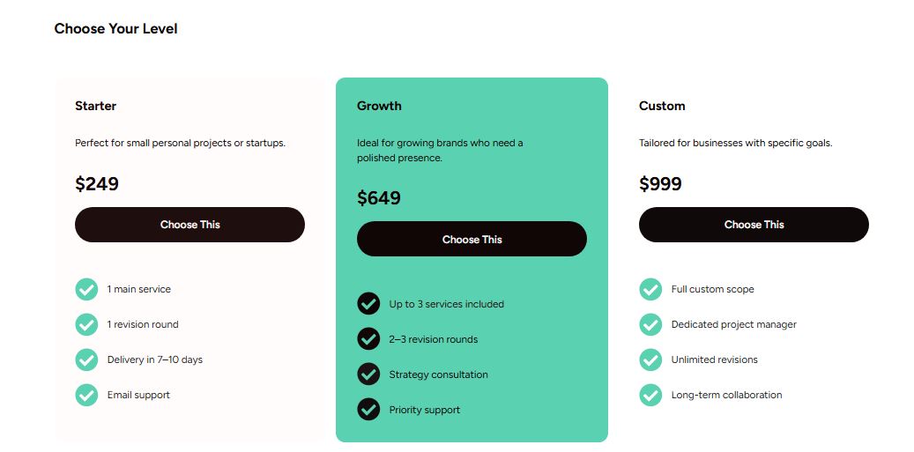This screenshot has width=914, height=452.
Task: Click checkmark icon beside 'Strategy consultation'
Action: coord(368,374)
